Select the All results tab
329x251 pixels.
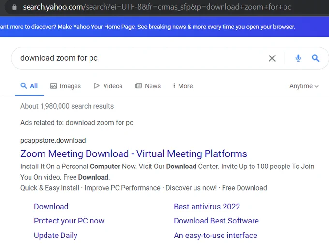point(29,86)
